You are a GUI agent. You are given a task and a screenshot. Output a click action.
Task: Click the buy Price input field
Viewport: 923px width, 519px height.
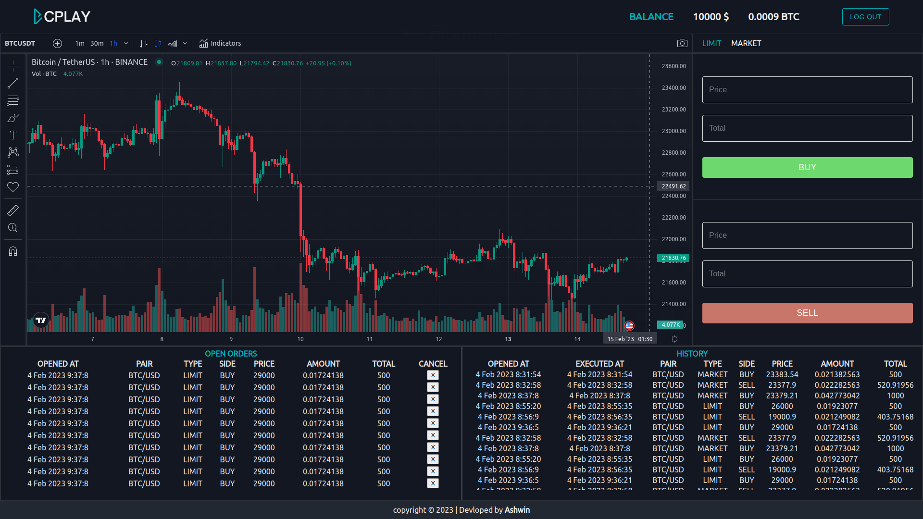[807, 90]
